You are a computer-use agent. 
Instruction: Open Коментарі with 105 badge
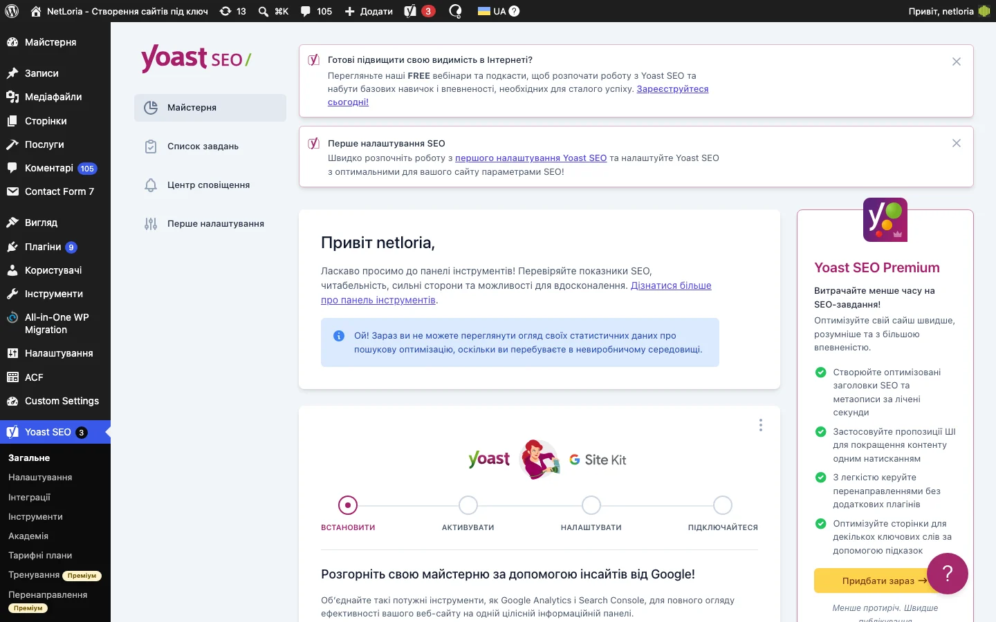coord(55,168)
